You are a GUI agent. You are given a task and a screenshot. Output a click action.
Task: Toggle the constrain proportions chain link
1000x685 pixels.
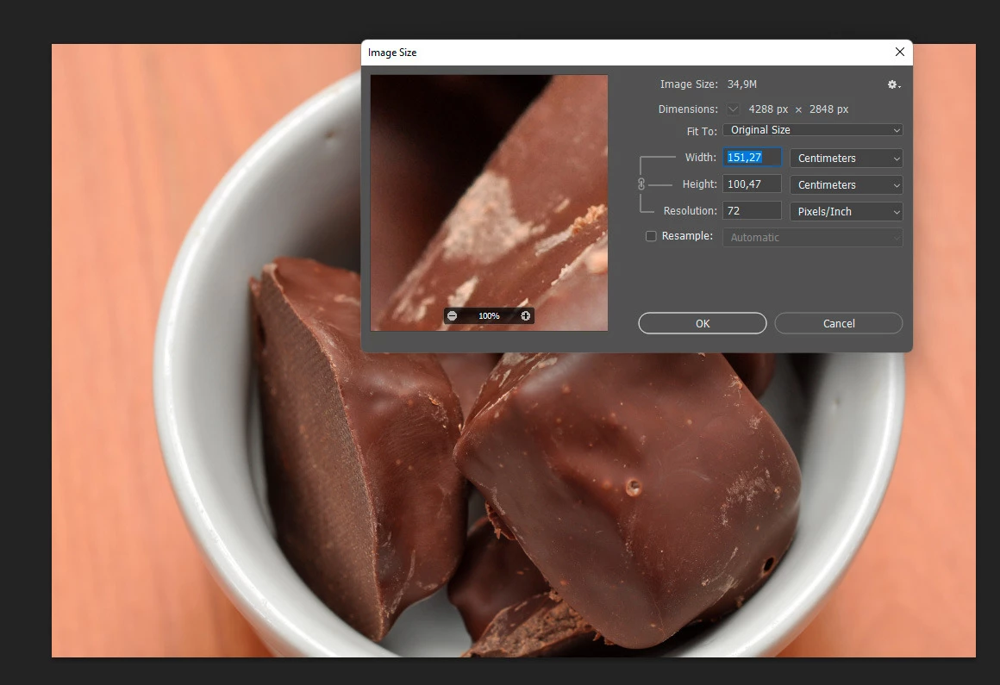tap(641, 184)
